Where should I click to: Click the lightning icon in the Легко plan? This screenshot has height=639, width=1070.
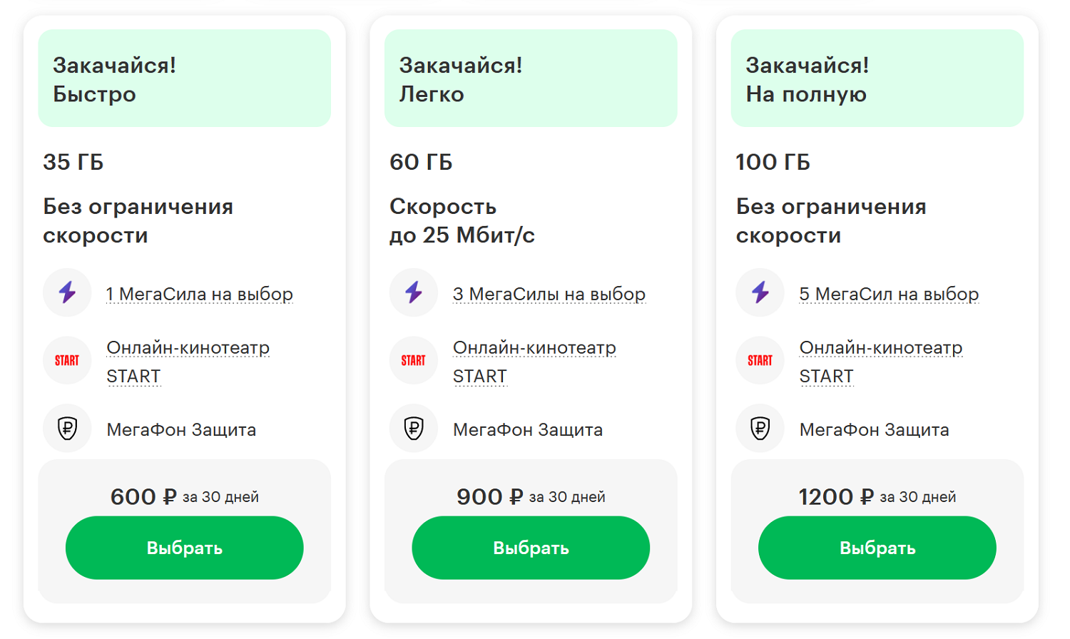click(414, 292)
